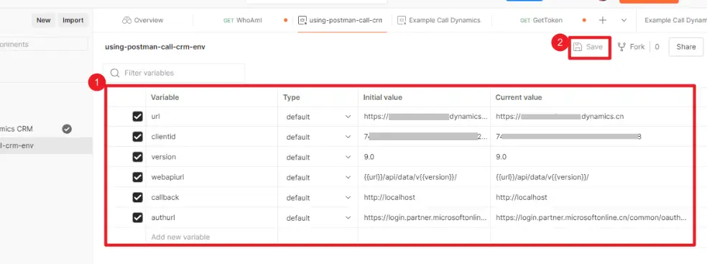Click the search magnifier in Filter variables

pyautogui.click(x=115, y=73)
